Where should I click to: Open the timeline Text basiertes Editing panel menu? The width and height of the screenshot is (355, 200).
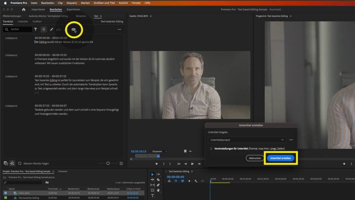[192, 172]
